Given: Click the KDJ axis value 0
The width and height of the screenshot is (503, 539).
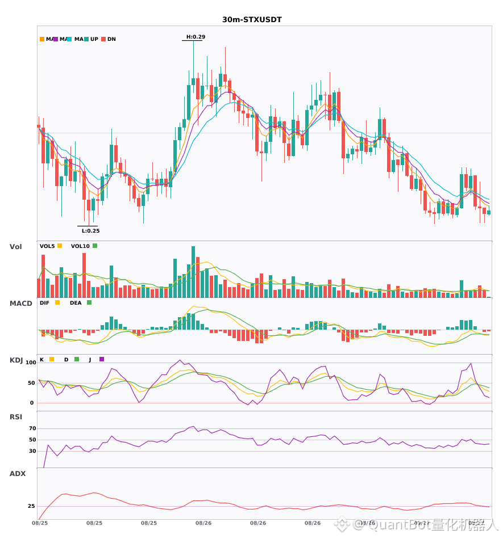Looking at the screenshot, I should point(32,403).
